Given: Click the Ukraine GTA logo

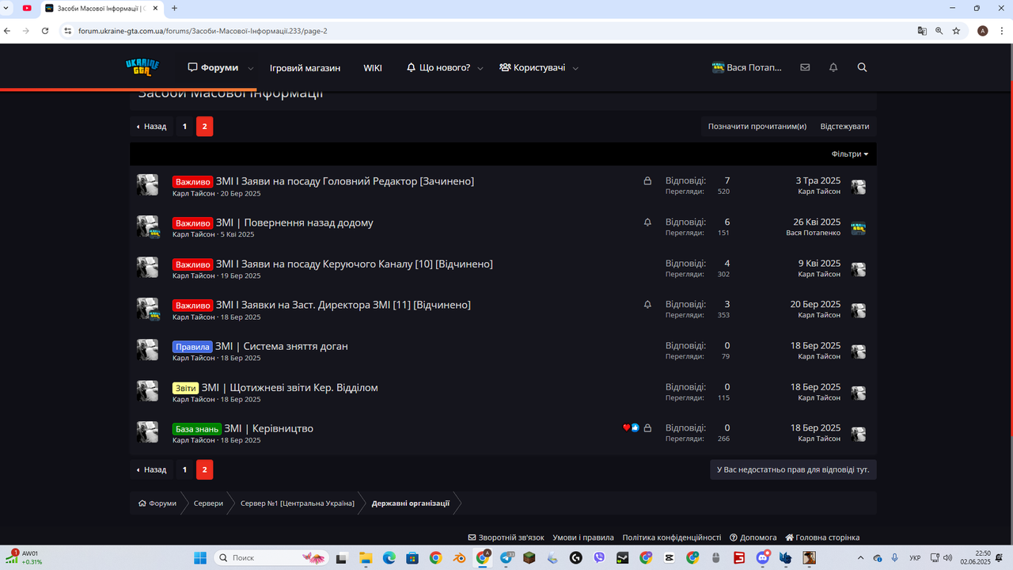Looking at the screenshot, I should (142, 67).
